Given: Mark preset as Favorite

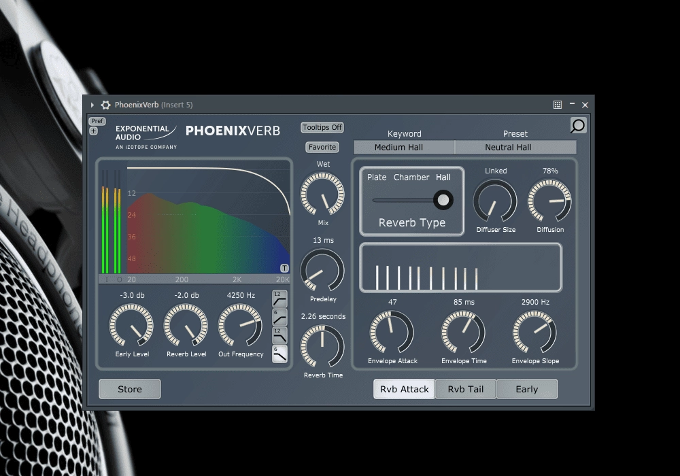Looking at the screenshot, I should (322, 147).
